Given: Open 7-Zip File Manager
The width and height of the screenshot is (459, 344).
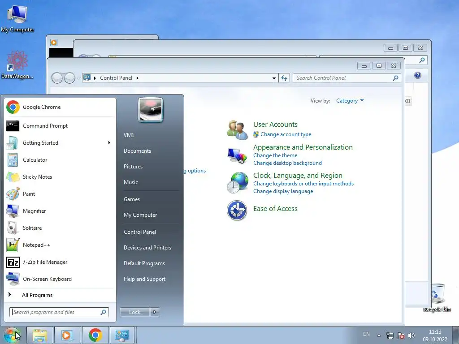Looking at the screenshot, I should [x=60, y=262].
